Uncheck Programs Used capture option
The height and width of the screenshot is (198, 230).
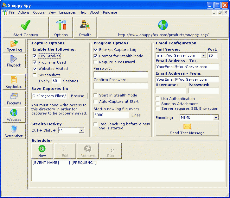point(35,62)
